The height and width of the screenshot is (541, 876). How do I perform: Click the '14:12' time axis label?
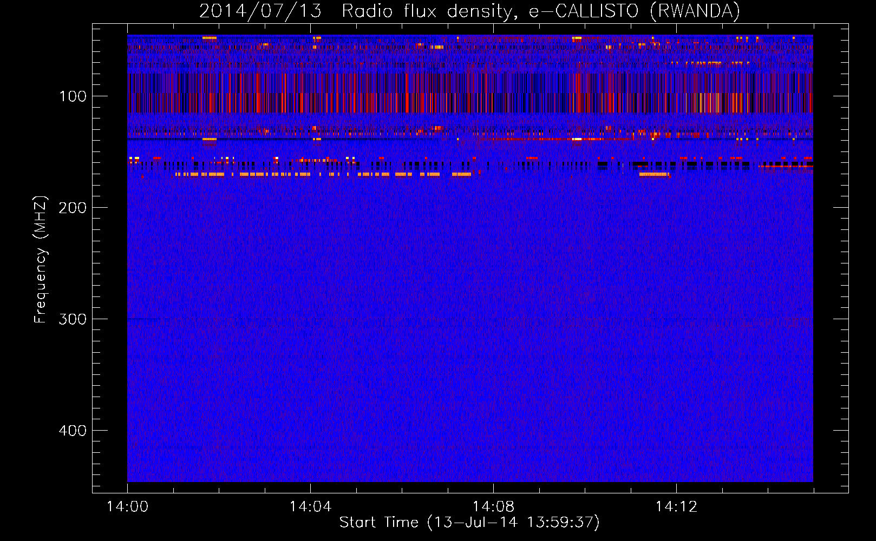pyautogui.click(x=676, y=507)
